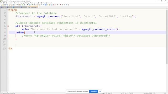
Task: Click the vertical scrollbar thumb
Action: [x=167, y=37]
